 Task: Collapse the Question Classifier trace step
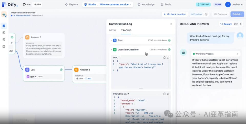pyautogui.click(x=111, y=50)
